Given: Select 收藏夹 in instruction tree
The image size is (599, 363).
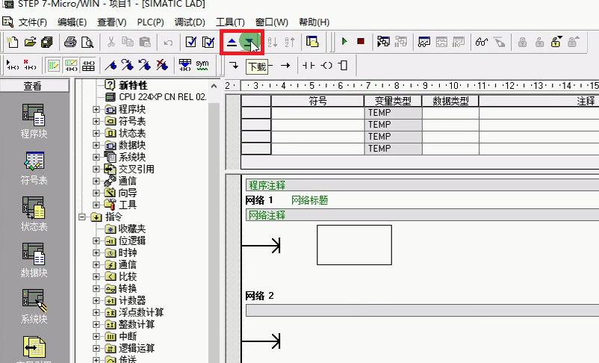Looking at the screenshot, I should 126,229.
